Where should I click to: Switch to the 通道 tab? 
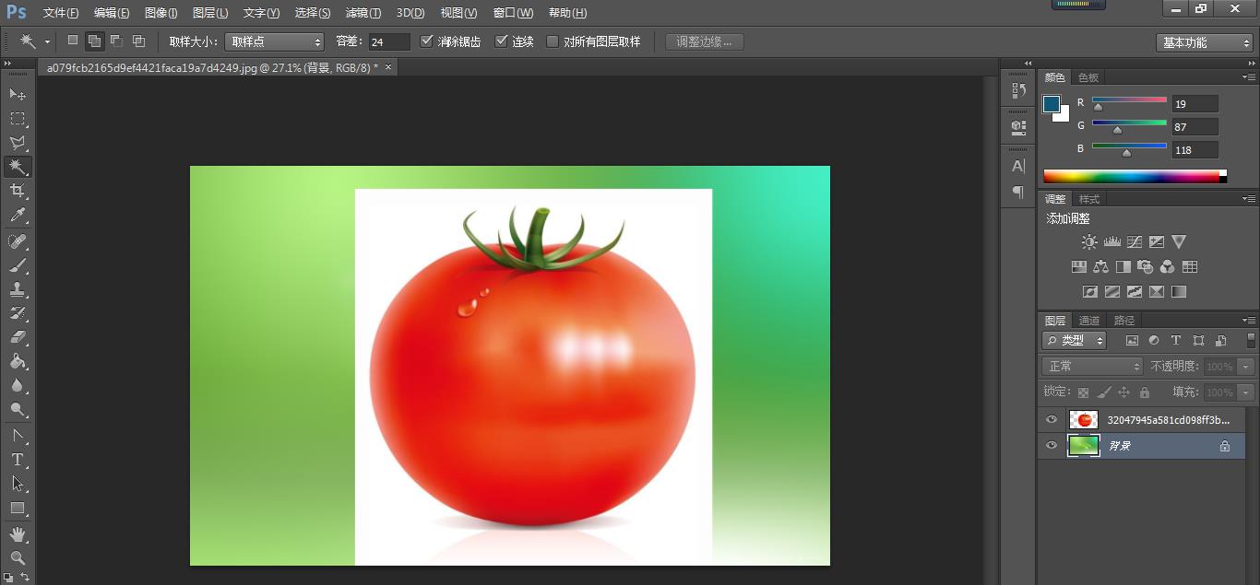coord(1089,321)
